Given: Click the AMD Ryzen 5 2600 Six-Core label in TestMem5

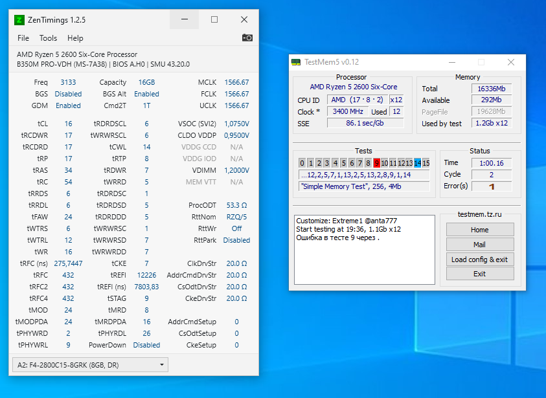Looking at the screenshot, I should pos(354,87).
